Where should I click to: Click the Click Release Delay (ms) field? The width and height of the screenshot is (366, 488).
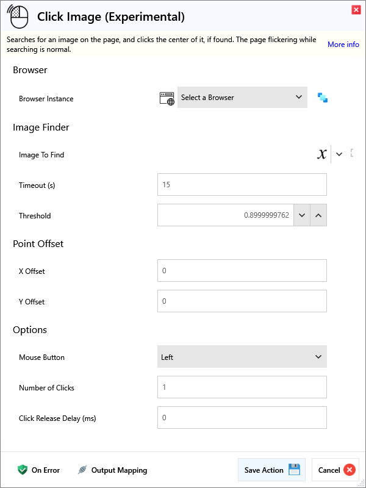coord(242,417)
